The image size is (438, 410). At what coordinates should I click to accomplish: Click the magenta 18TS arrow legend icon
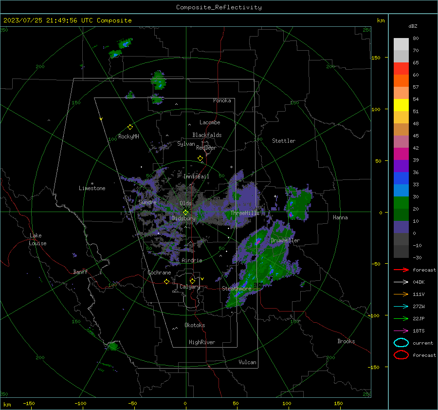tap(401, 331)
